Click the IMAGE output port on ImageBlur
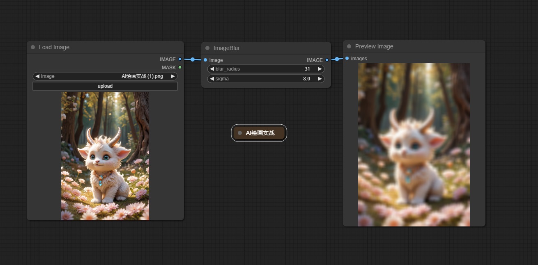 [x=327, y=60]
